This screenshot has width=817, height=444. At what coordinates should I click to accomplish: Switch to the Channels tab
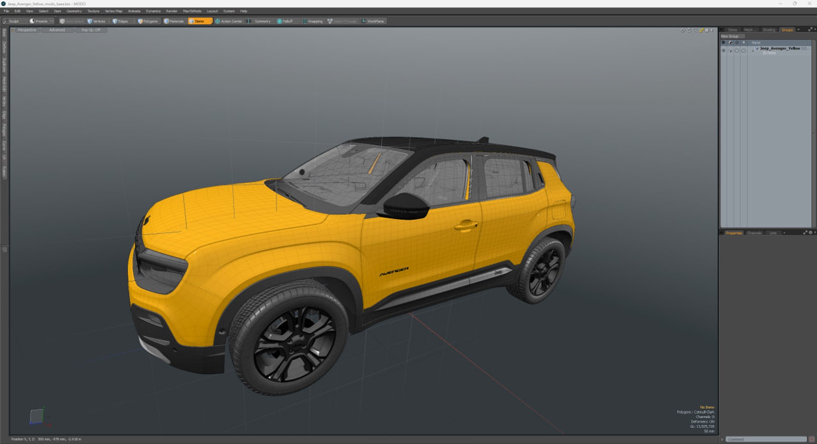pos(754,233)
